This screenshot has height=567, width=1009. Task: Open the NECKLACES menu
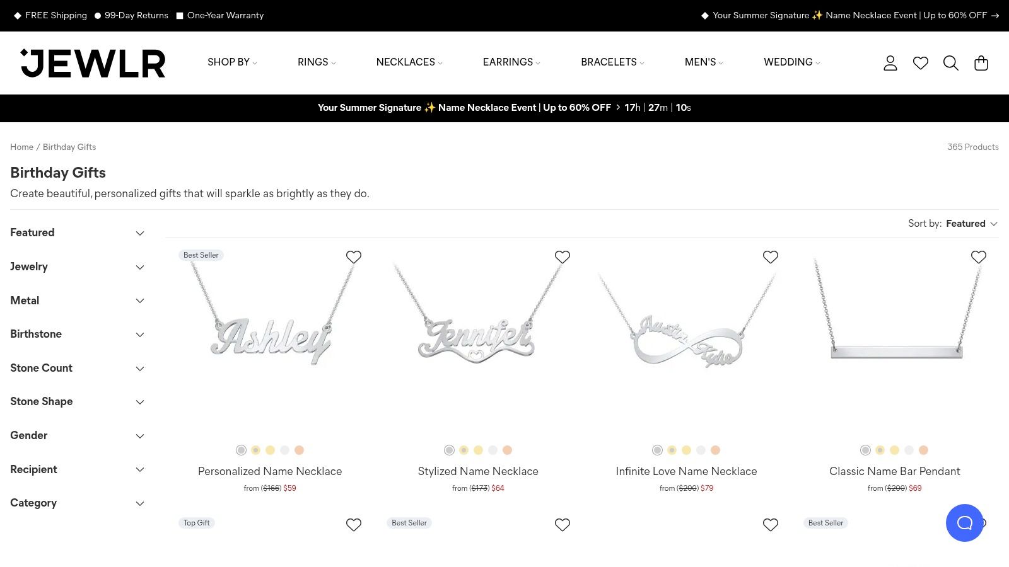click(409, 62)
